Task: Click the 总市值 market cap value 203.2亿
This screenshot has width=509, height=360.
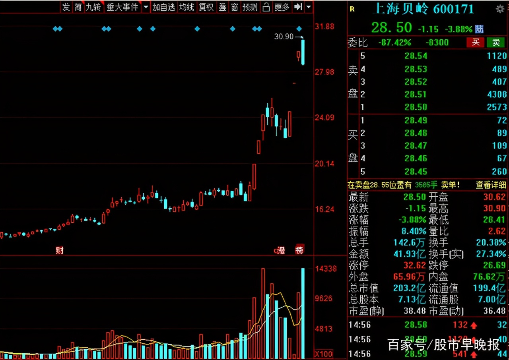Action: (410, 288)
